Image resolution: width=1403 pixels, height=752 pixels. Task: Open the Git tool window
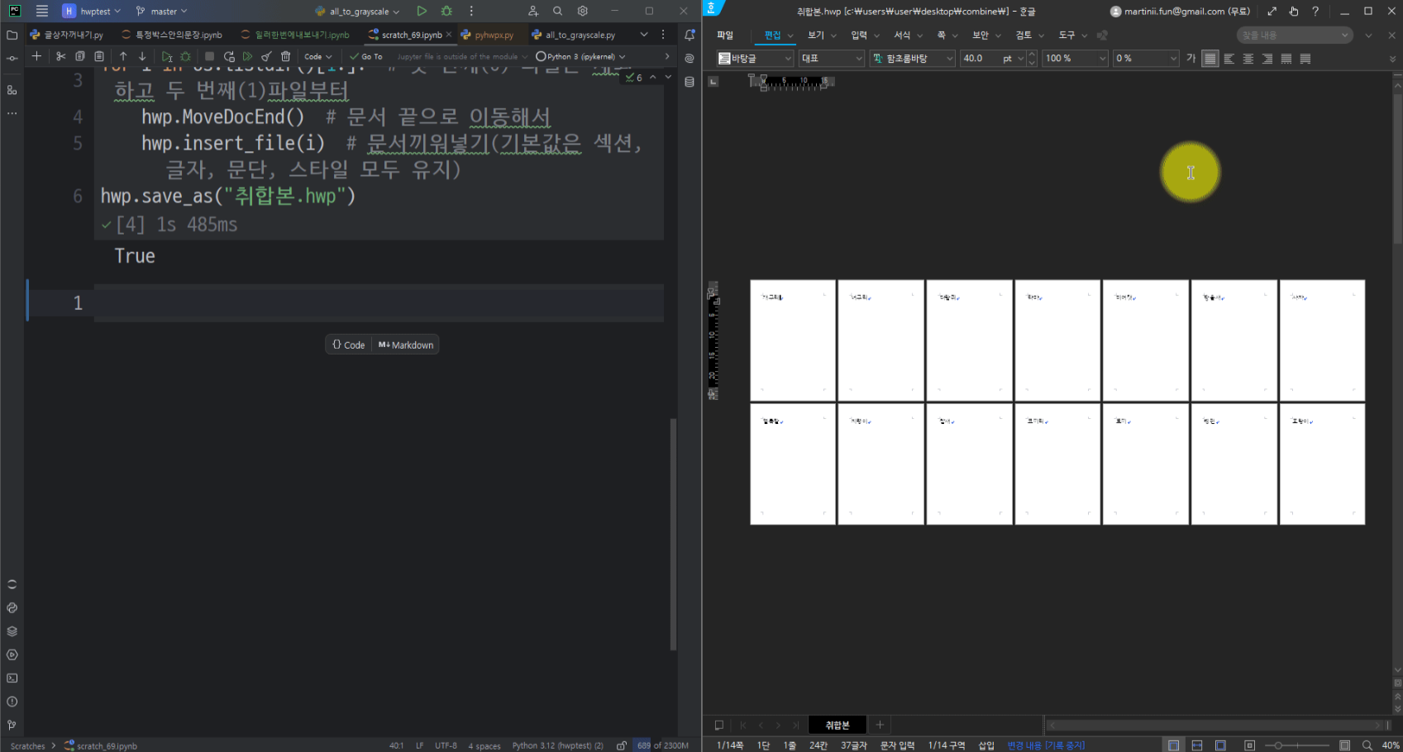(x=12, y=725)
